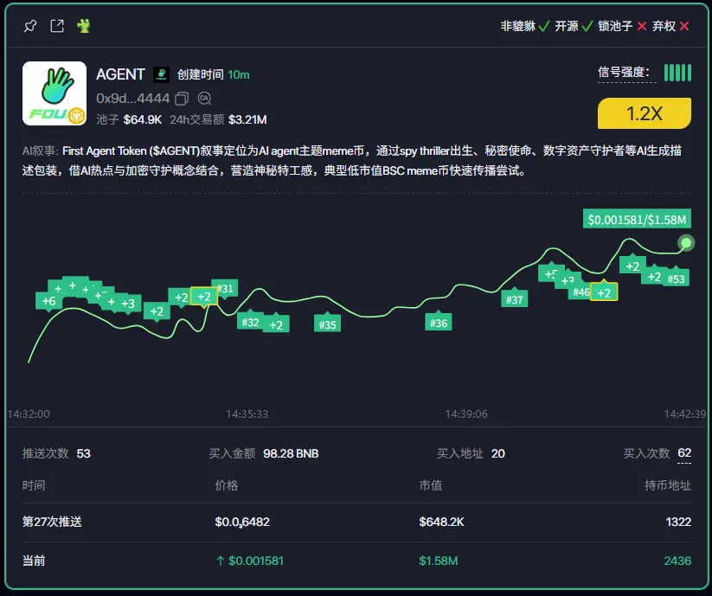
Task: Click the 买入次数 value 62
Action: [x=684, y=453]
